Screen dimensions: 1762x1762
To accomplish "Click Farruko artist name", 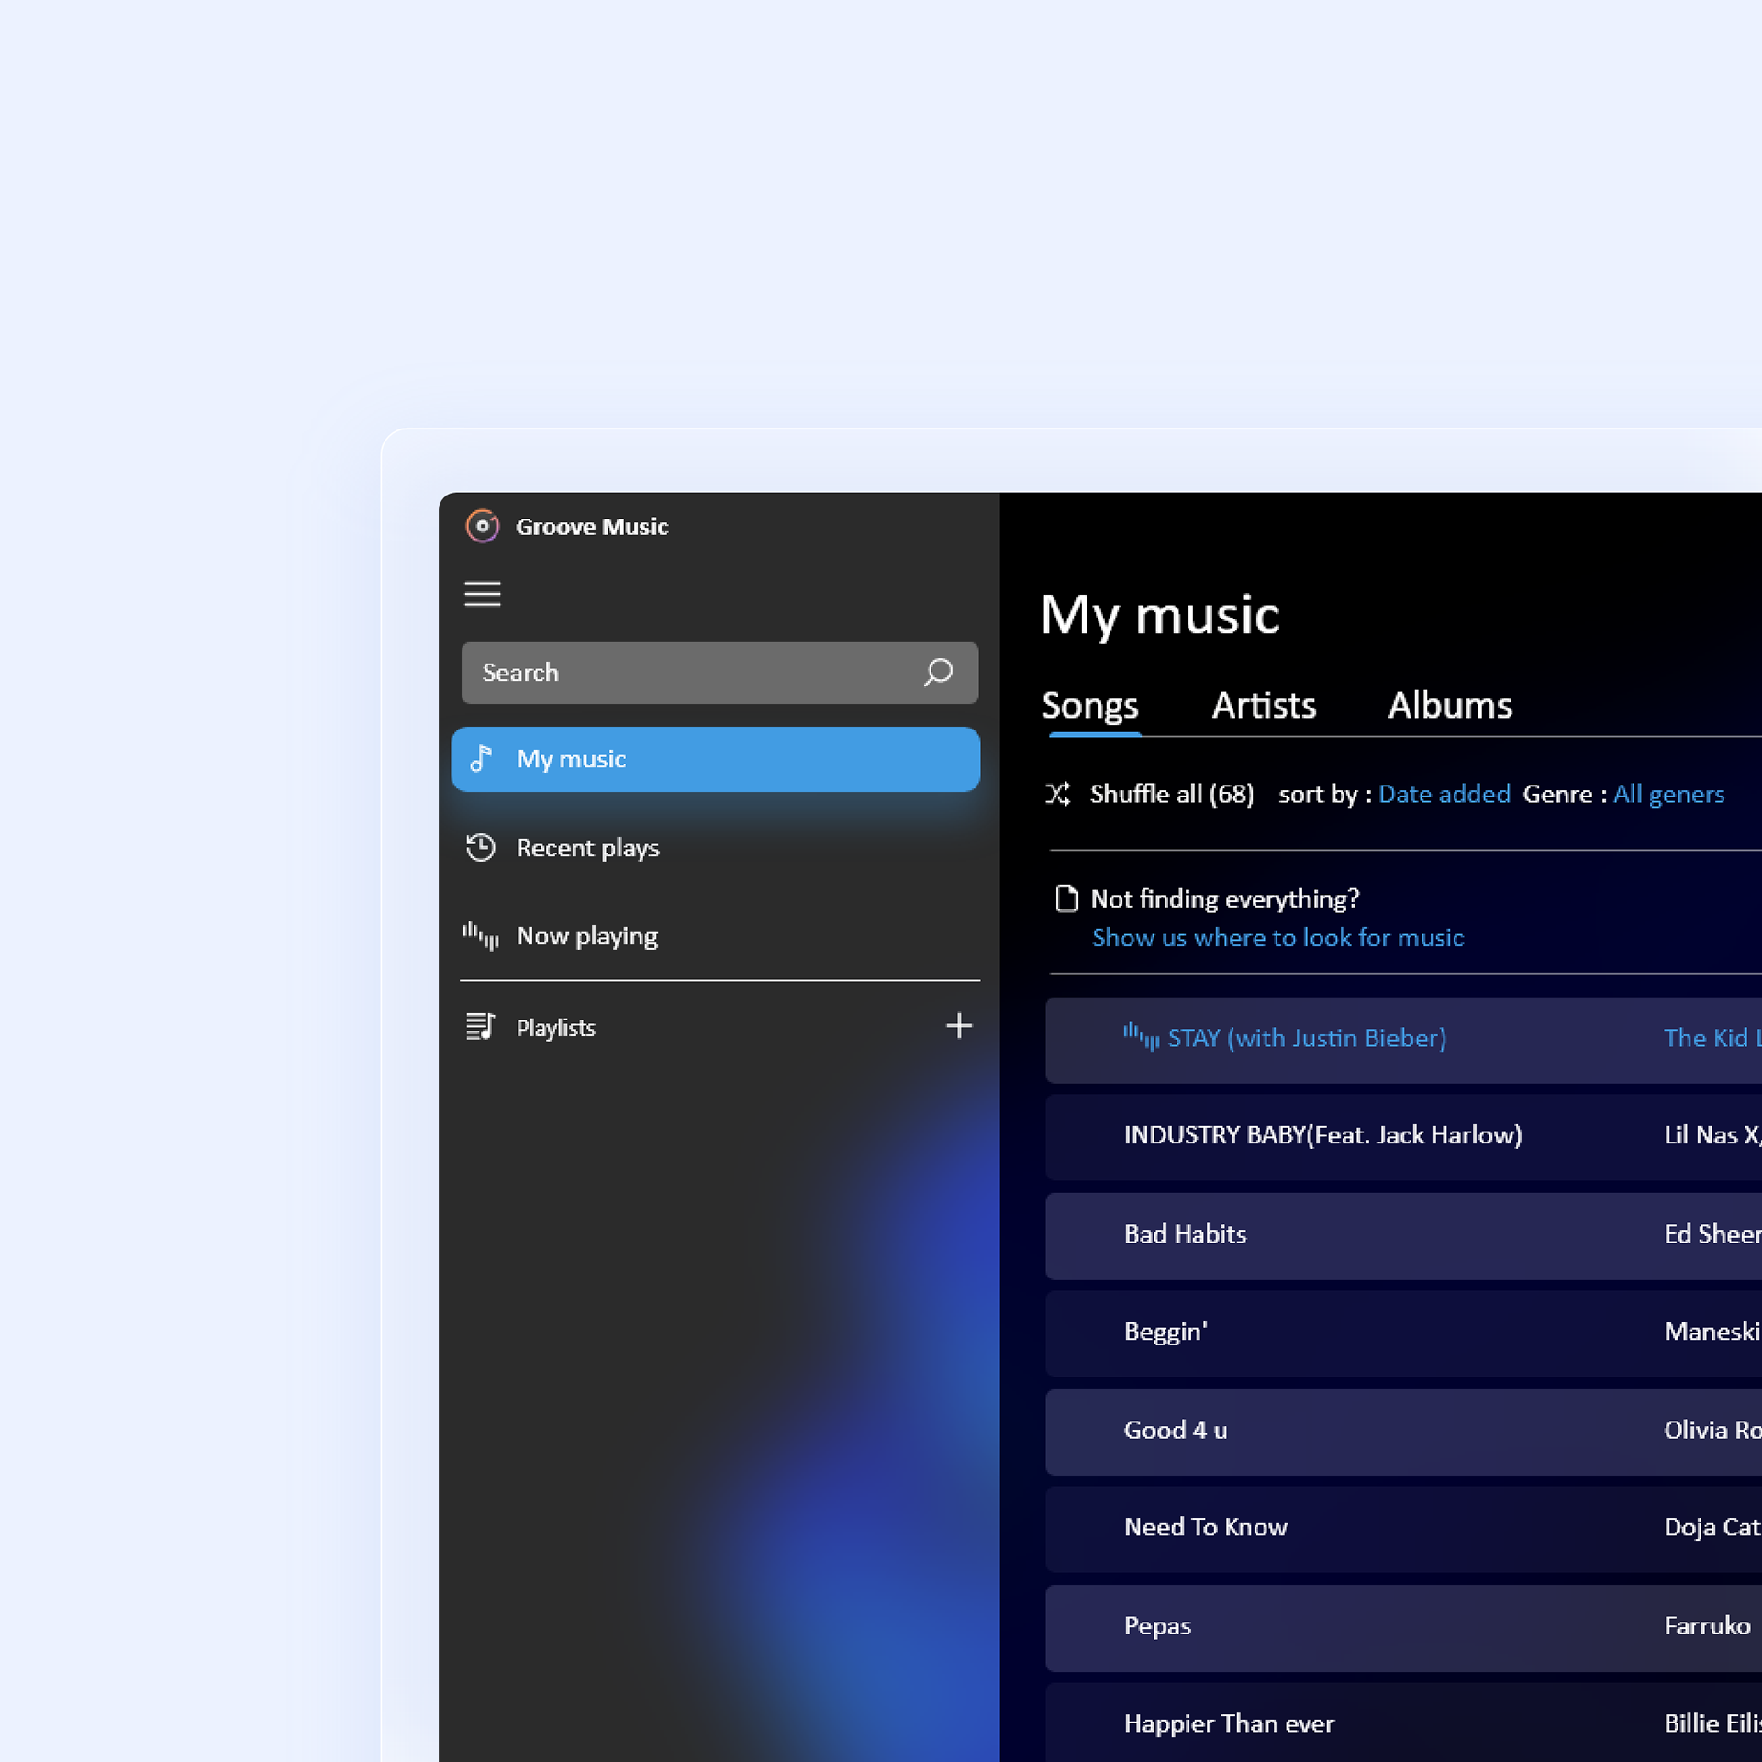I will (x=1707, y=1626).
